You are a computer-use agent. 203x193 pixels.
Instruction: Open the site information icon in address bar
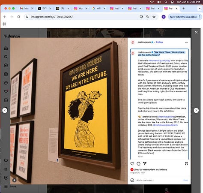coord(27,17)
